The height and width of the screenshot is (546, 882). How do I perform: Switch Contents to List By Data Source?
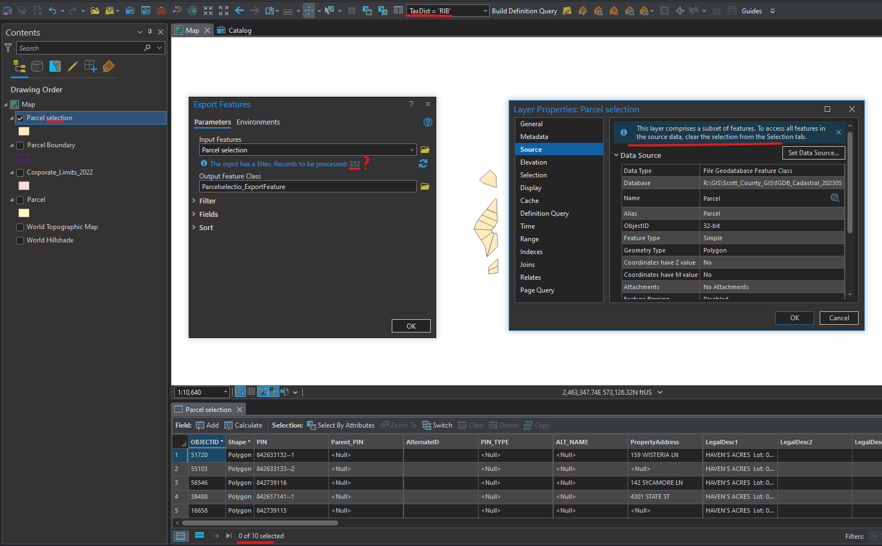[x=37, y=67]
